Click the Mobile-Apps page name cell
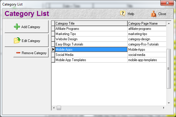176x117 pixels. 147,50
